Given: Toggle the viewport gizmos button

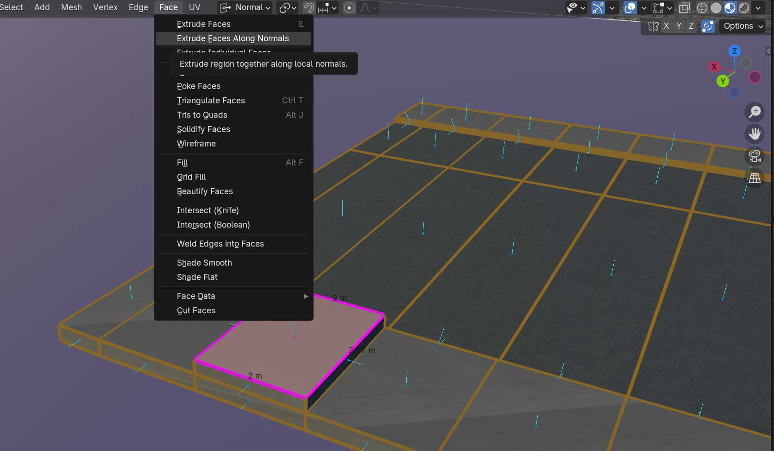Looking at the screenshot, I should click(598, 7).
